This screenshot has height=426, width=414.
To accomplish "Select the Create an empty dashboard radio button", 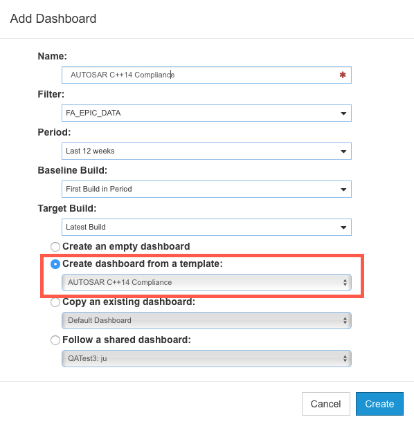I will 55,247.
